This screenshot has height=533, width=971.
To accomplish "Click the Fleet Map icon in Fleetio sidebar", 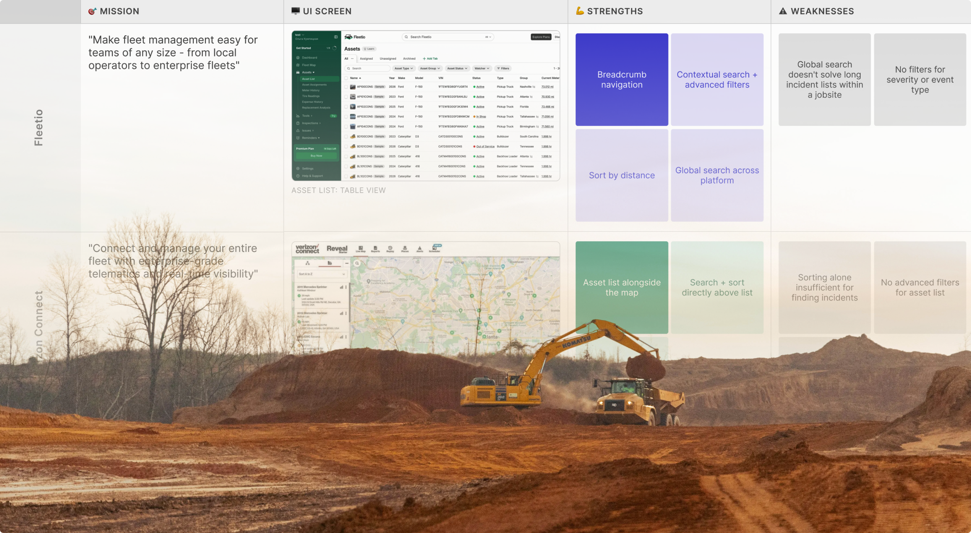I will 298,65.
